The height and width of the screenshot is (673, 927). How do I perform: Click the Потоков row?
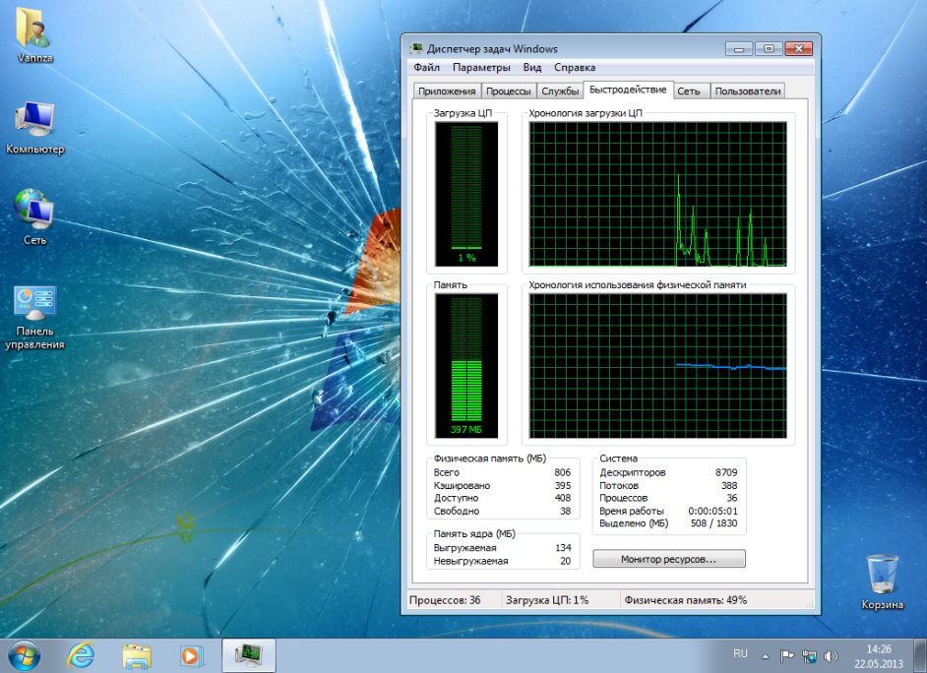pyautogui.click(x=668, y=486)
